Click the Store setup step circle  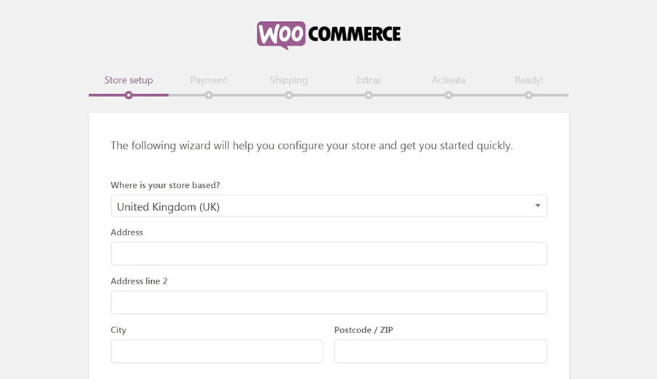pos(128,95)
